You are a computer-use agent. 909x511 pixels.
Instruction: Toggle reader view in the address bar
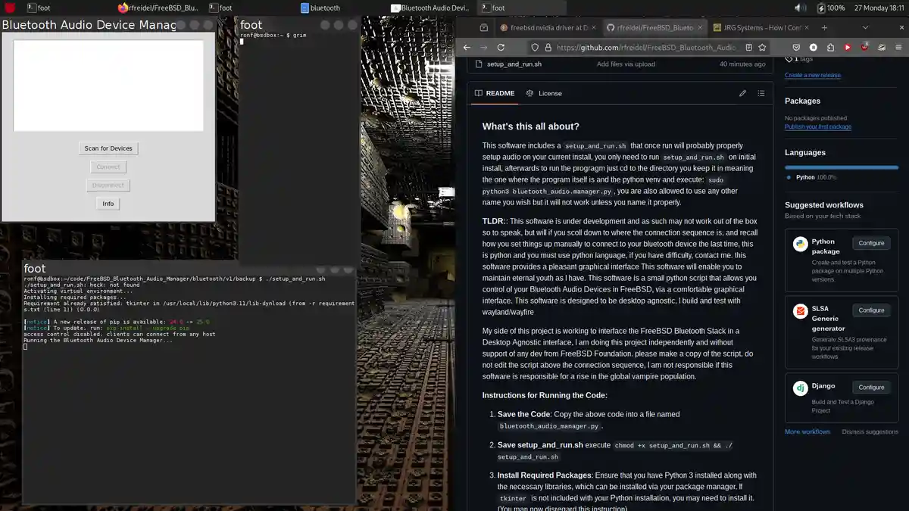748,47
